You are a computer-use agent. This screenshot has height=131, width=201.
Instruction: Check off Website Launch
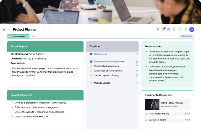coord(91,83)
